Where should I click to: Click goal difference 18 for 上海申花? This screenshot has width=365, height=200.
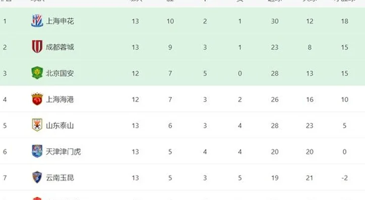(344, 21)
